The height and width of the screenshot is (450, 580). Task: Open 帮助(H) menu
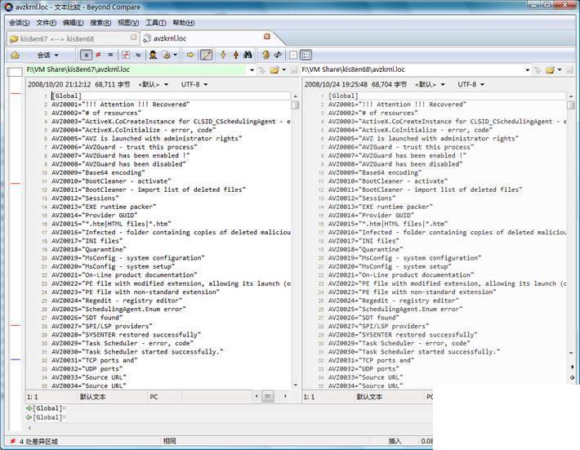[x=184, y=23]
